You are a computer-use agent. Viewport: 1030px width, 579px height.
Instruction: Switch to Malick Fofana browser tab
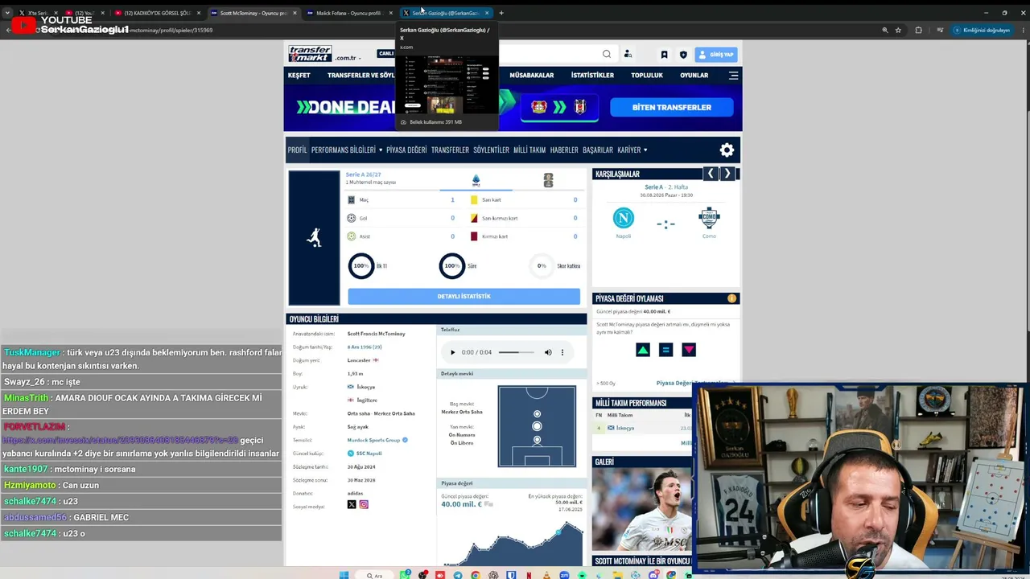pyautogui.click(x=349, y=13)
